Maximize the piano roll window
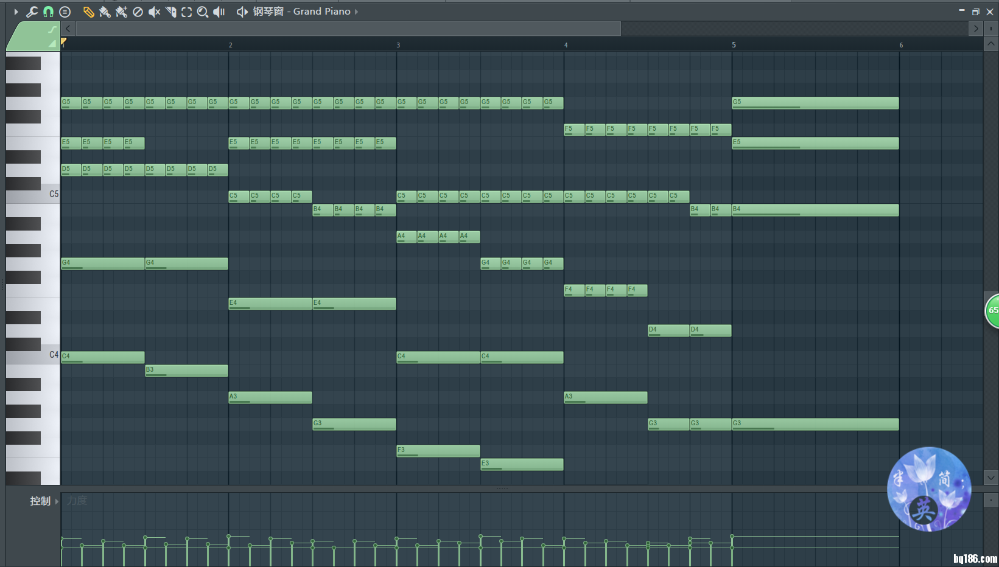Screen dimensions: 999x567 tap(975, 12)
